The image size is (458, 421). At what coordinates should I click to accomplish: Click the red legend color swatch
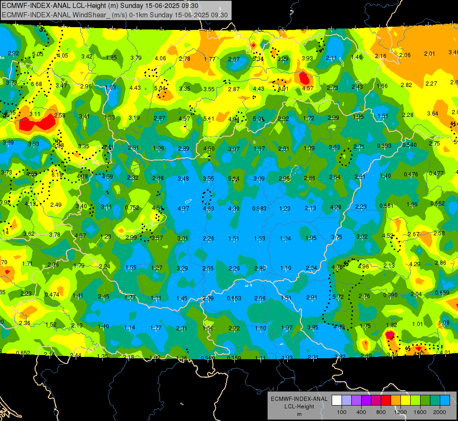[x=386, y=400]
